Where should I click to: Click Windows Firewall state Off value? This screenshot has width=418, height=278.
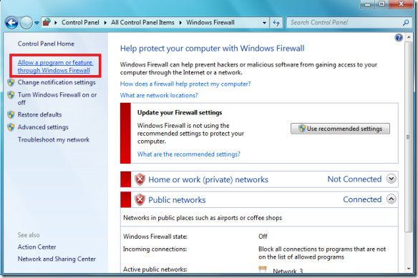263,237
